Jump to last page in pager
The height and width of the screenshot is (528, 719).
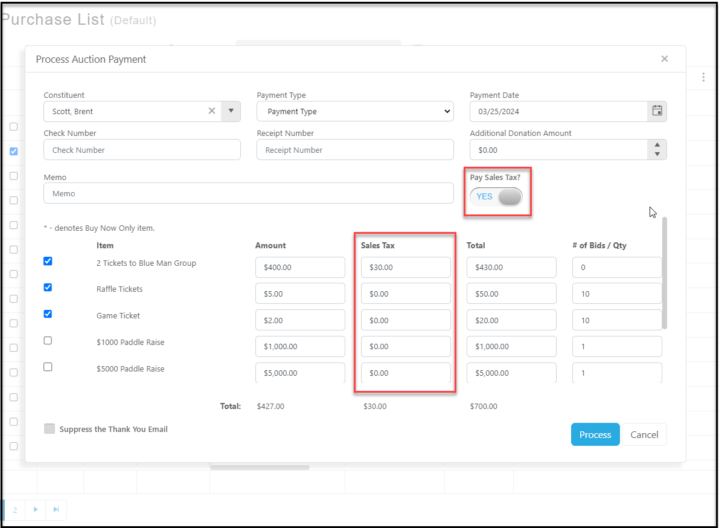click(x=56, y=509)
